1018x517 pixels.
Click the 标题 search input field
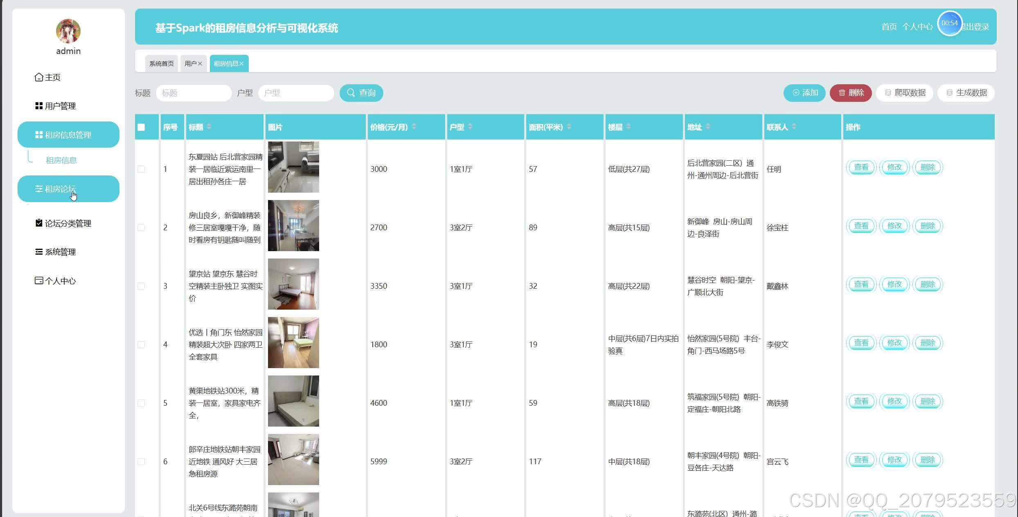[194, 93]
